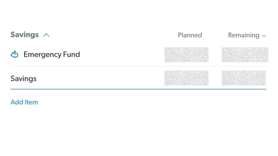278x156 pixels.
Task: Select the Savings line item name
Action: (23, 79)
